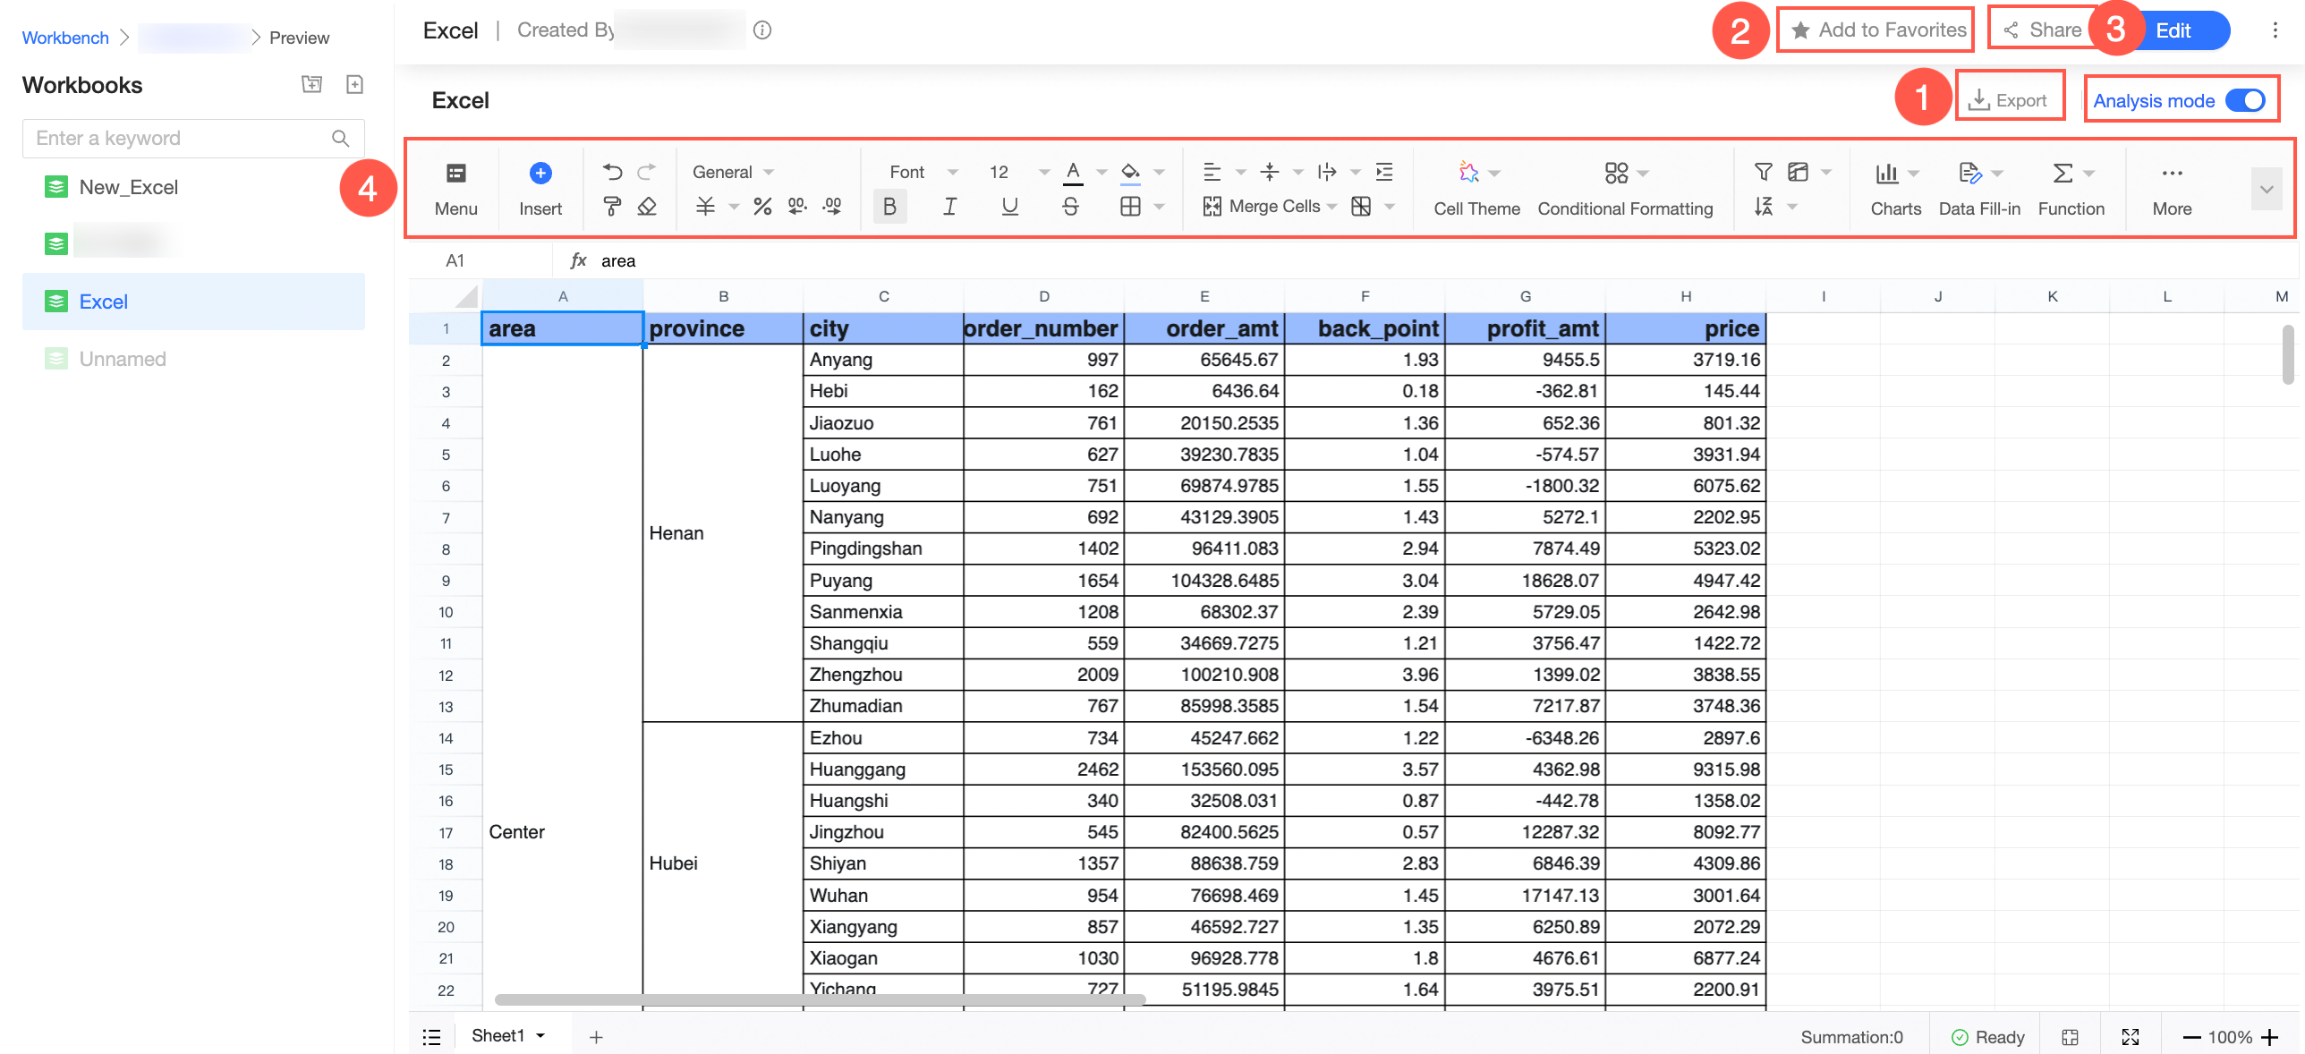Turn off Analysis mode switch
The width and height of the screenshot is (2305, 1054).
2244,100
